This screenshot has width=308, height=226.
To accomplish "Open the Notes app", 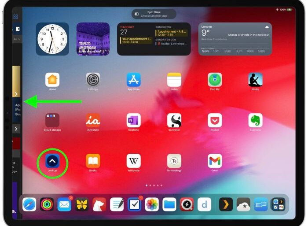I will (x=174, y=80).
